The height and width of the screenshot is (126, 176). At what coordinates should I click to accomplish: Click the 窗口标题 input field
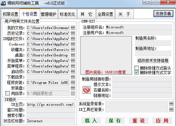coord(51,110)
